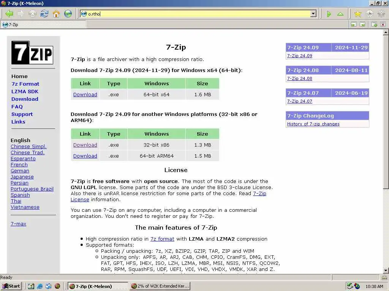
Task: Click the 1.6 MB size cell
Action: [202, 94]
